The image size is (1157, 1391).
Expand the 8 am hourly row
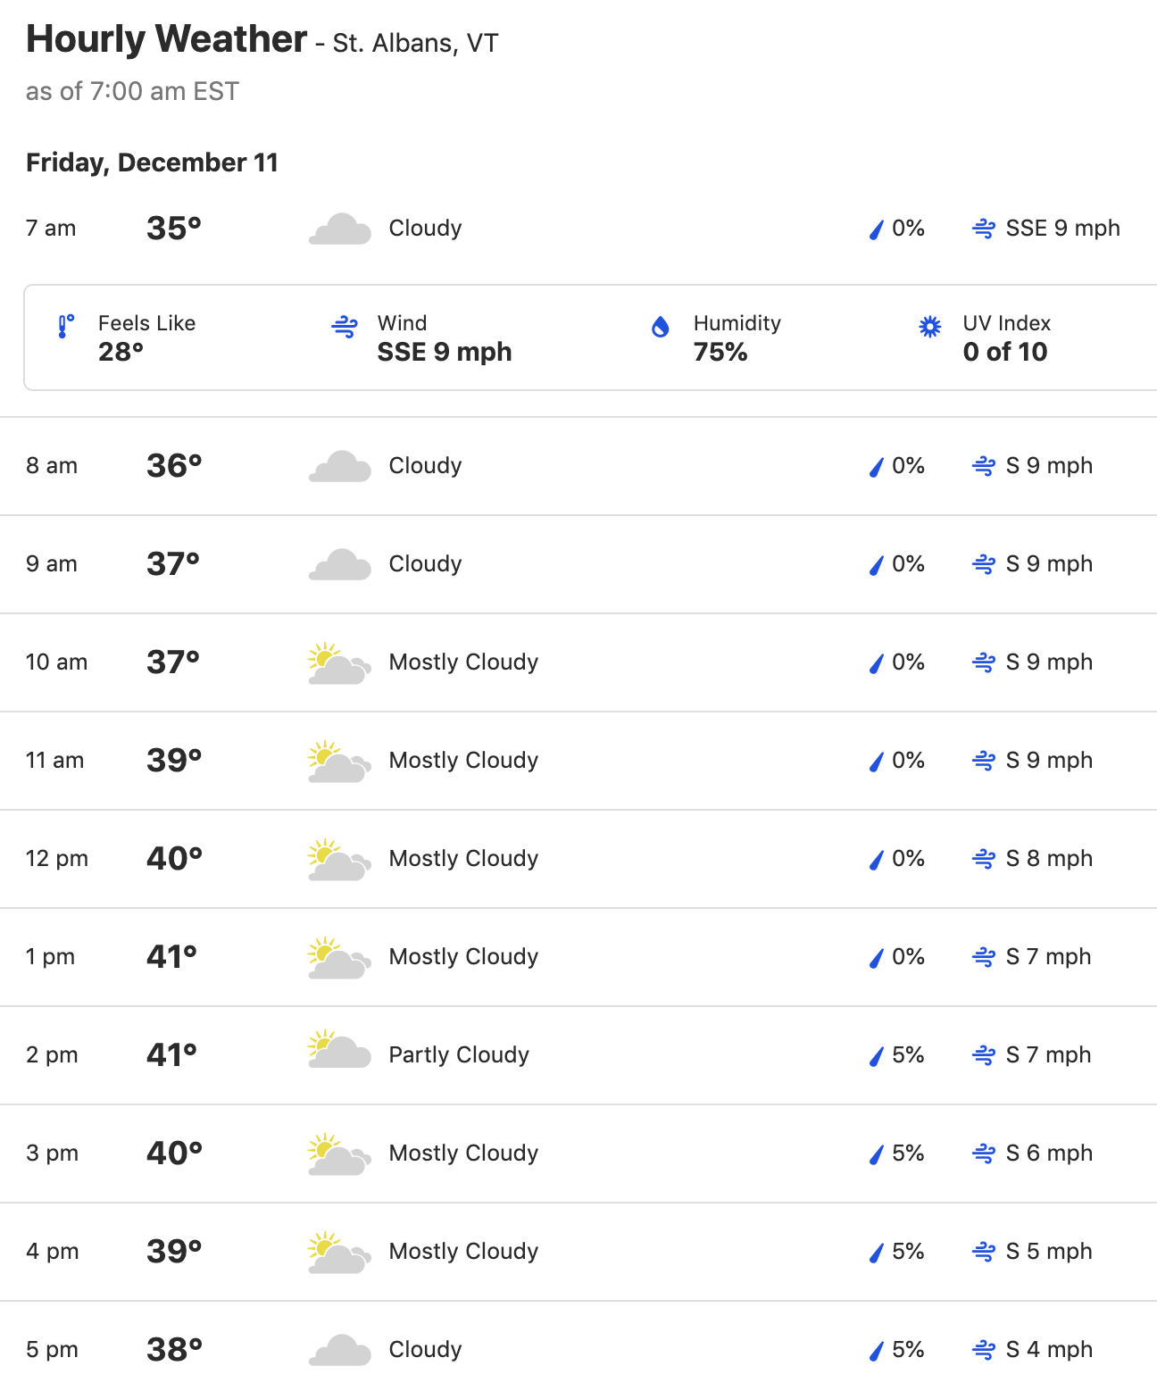coord(578,466)
